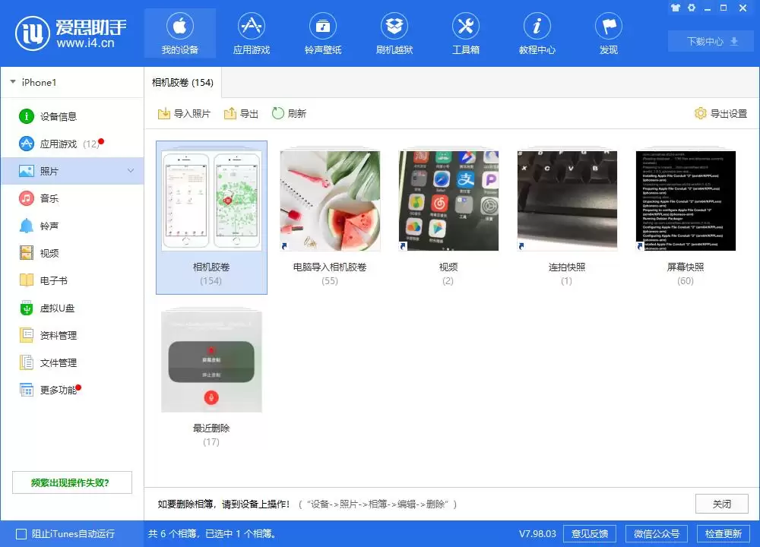Open 导出设置 export settings

click(x=720, y=113)
